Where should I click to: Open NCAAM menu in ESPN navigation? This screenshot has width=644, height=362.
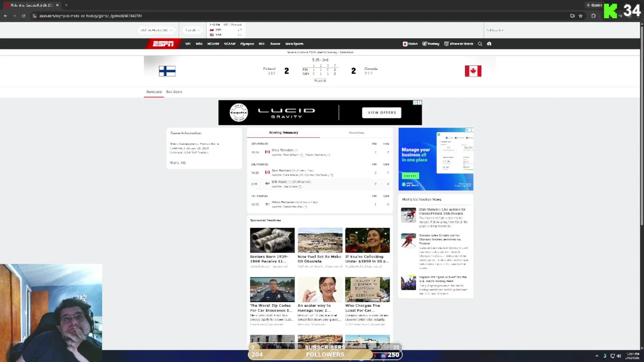[x=213, y=44]
